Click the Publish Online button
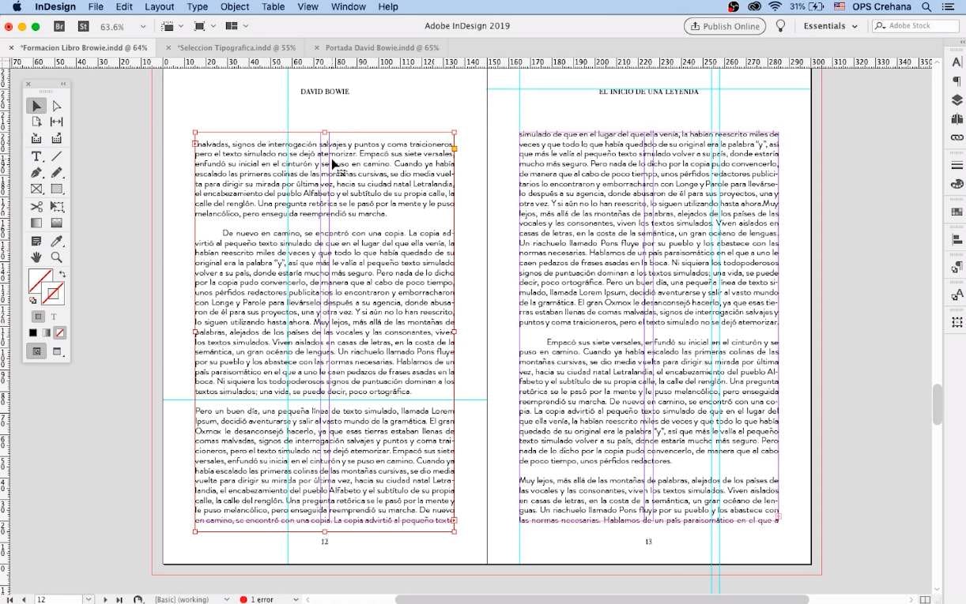The width and height of the screenshot is (966, 604). (724, 25)
